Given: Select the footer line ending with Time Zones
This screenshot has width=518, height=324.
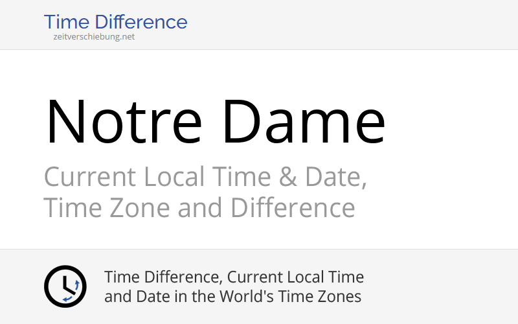Looking at the screenshot, I should coord(232,297).
